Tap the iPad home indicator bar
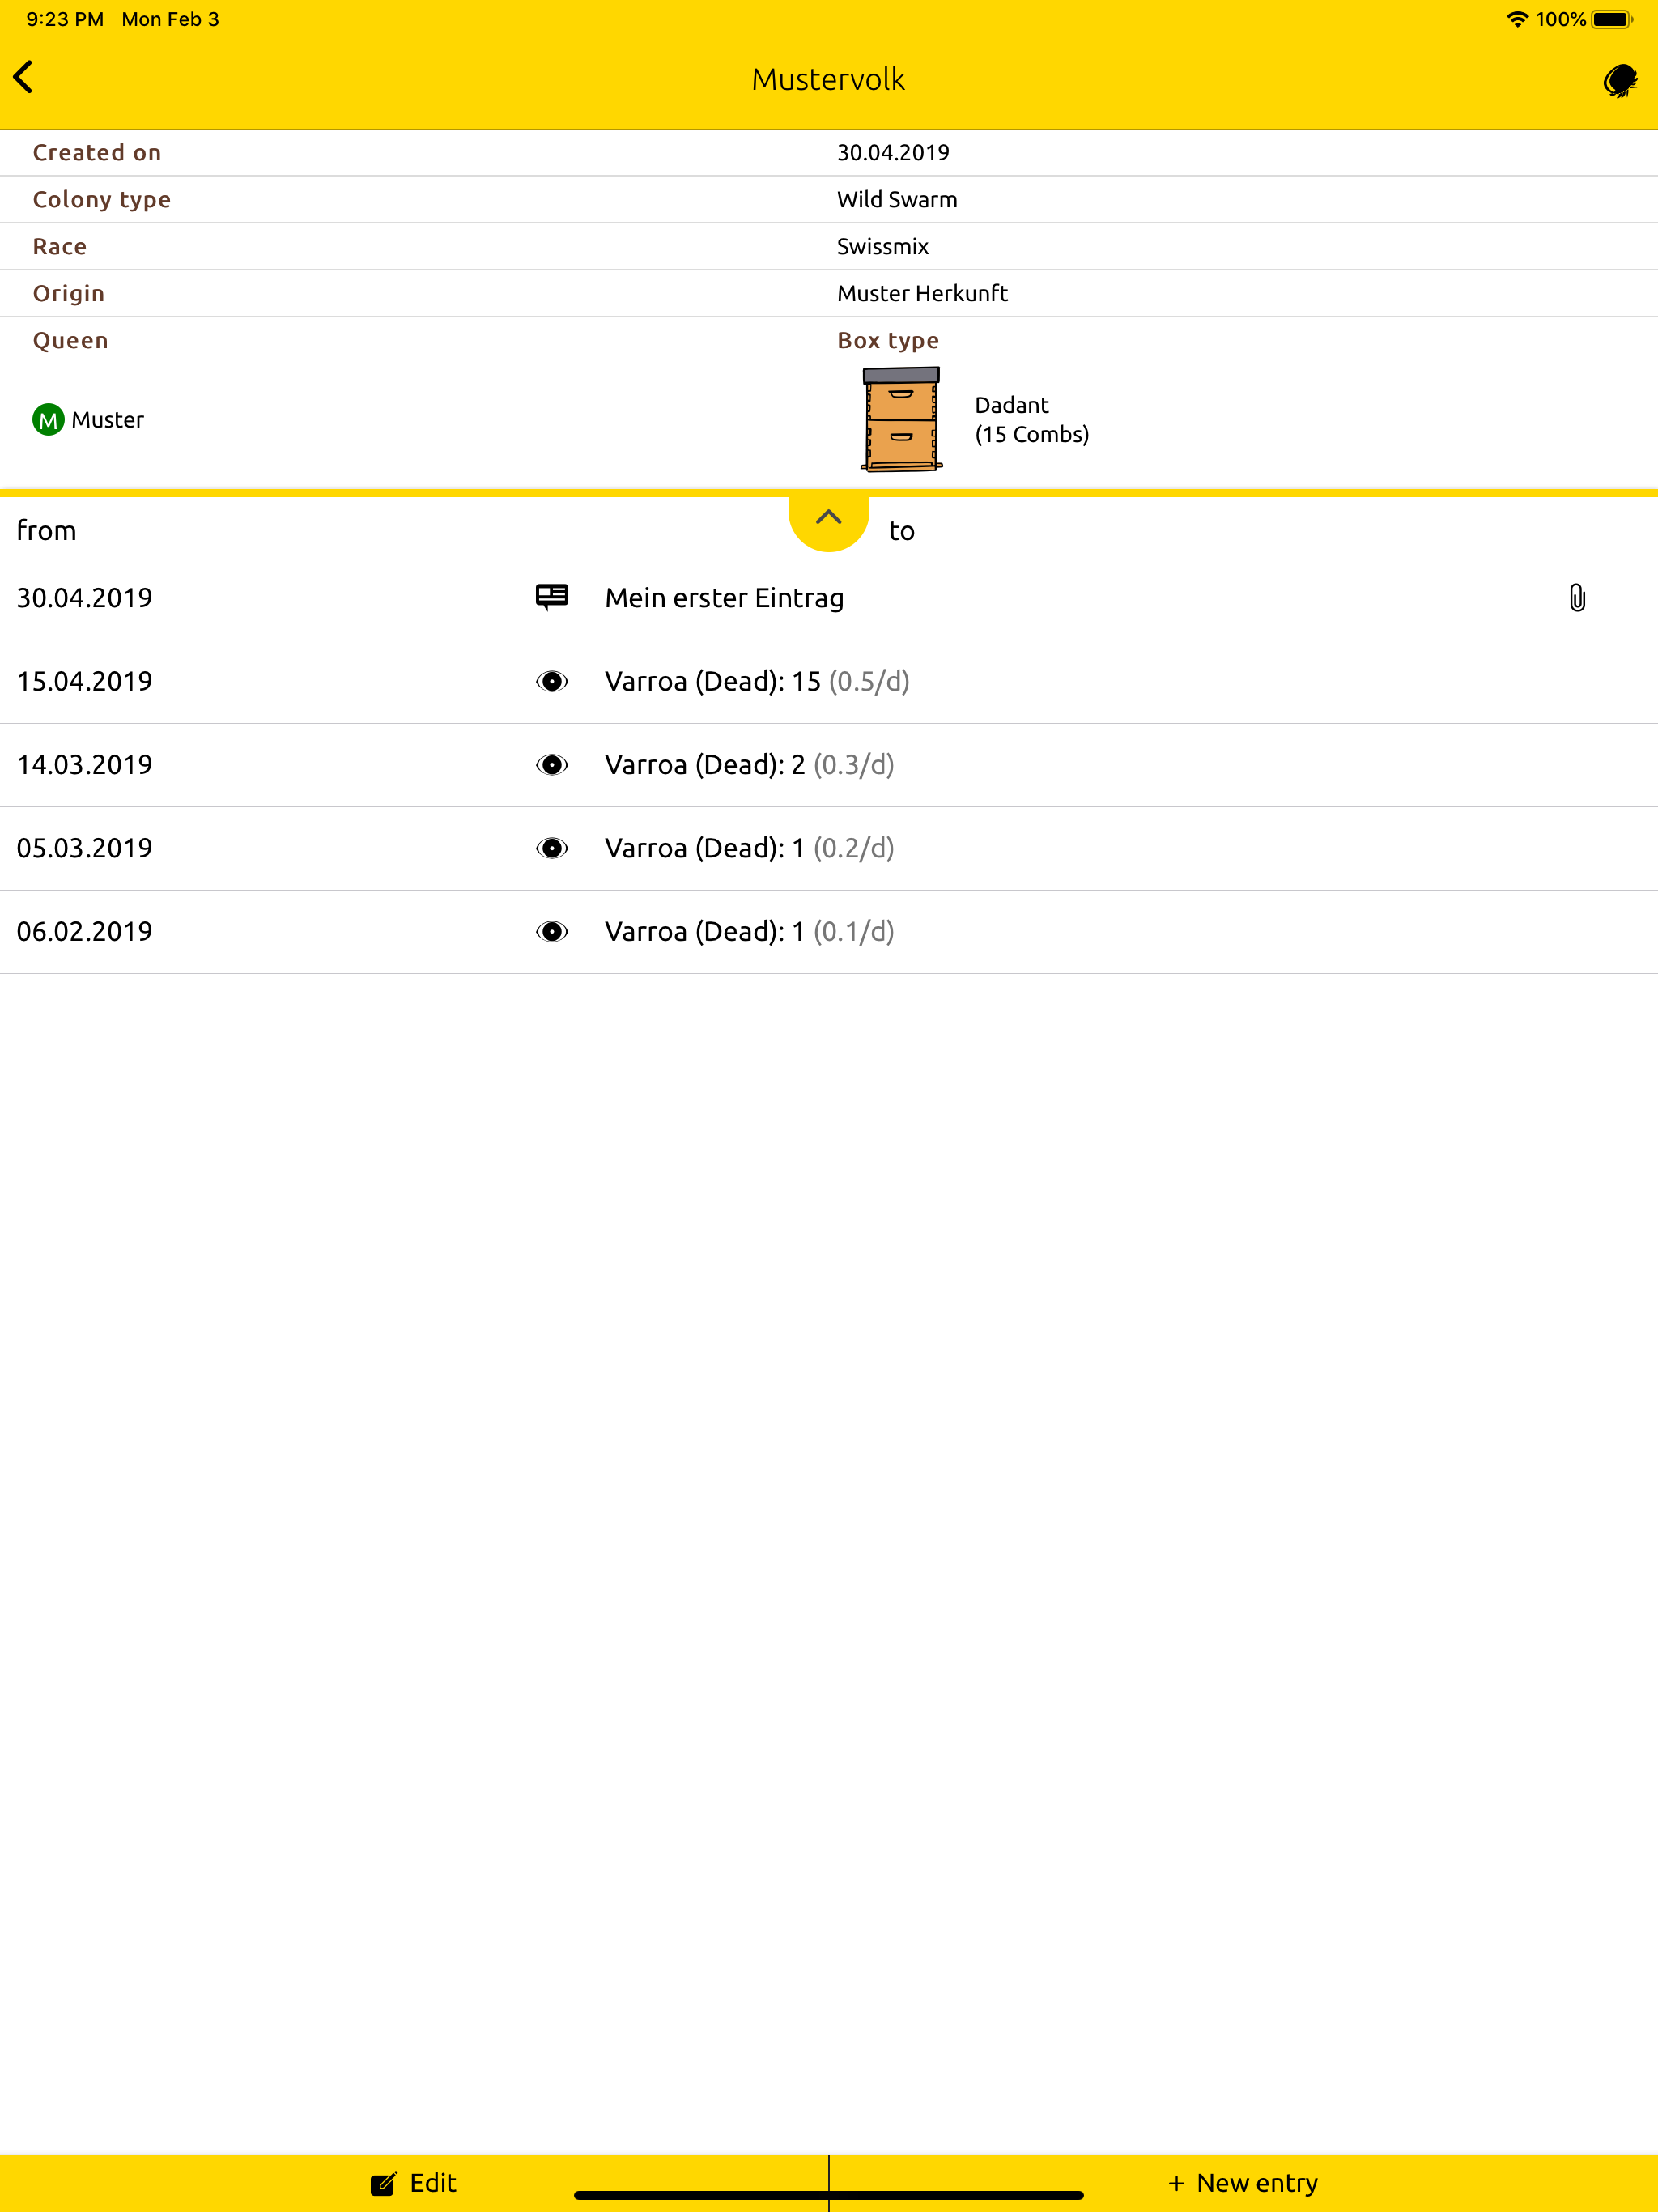This screenshot has width=1658, height=2212. [829, 2195]
